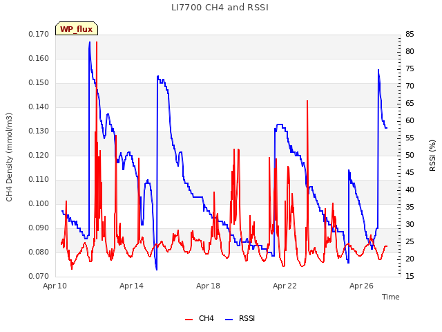Click the CH4 Density (mmol/m3) axis label

point(9,157)
